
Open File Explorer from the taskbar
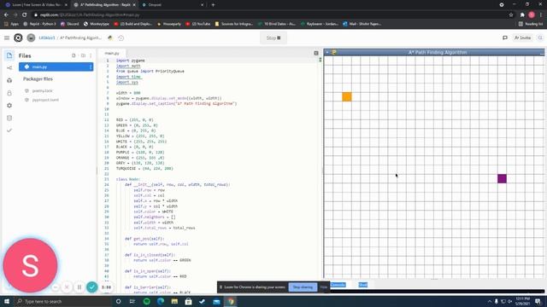point(174,301)
